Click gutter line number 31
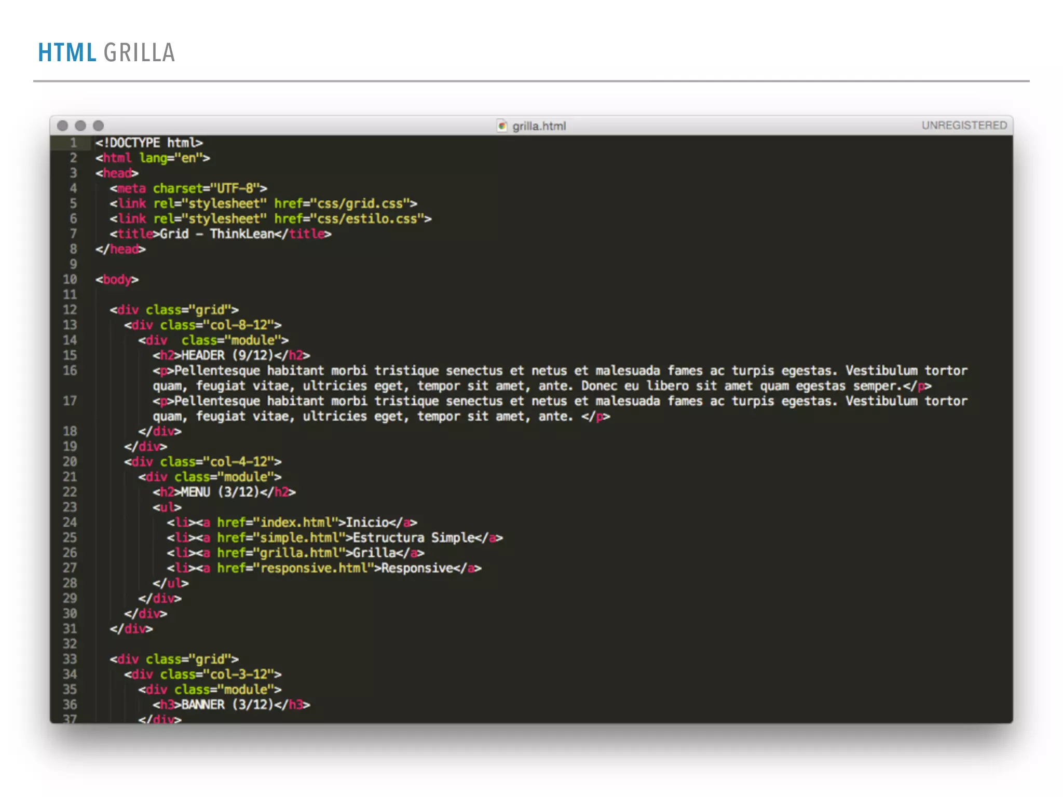The image size is (1063, 797). click(x=70, y=629)
